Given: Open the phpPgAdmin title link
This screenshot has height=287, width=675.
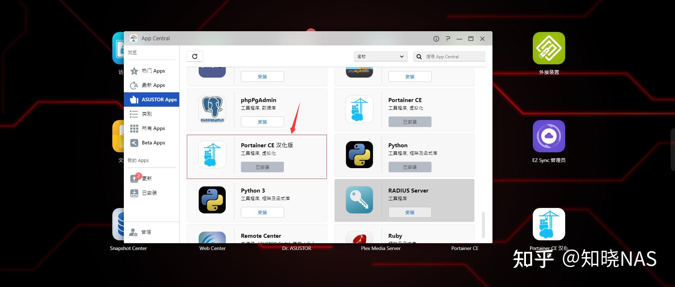Looking at the screenshot, I should [x=258, y=100].
